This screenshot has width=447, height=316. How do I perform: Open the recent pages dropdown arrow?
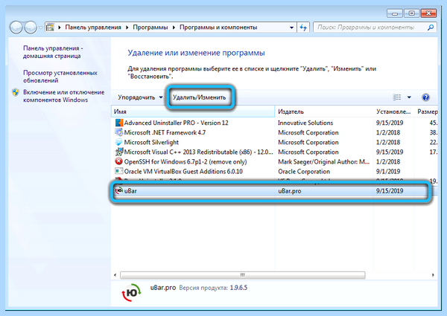click(41, 28)
